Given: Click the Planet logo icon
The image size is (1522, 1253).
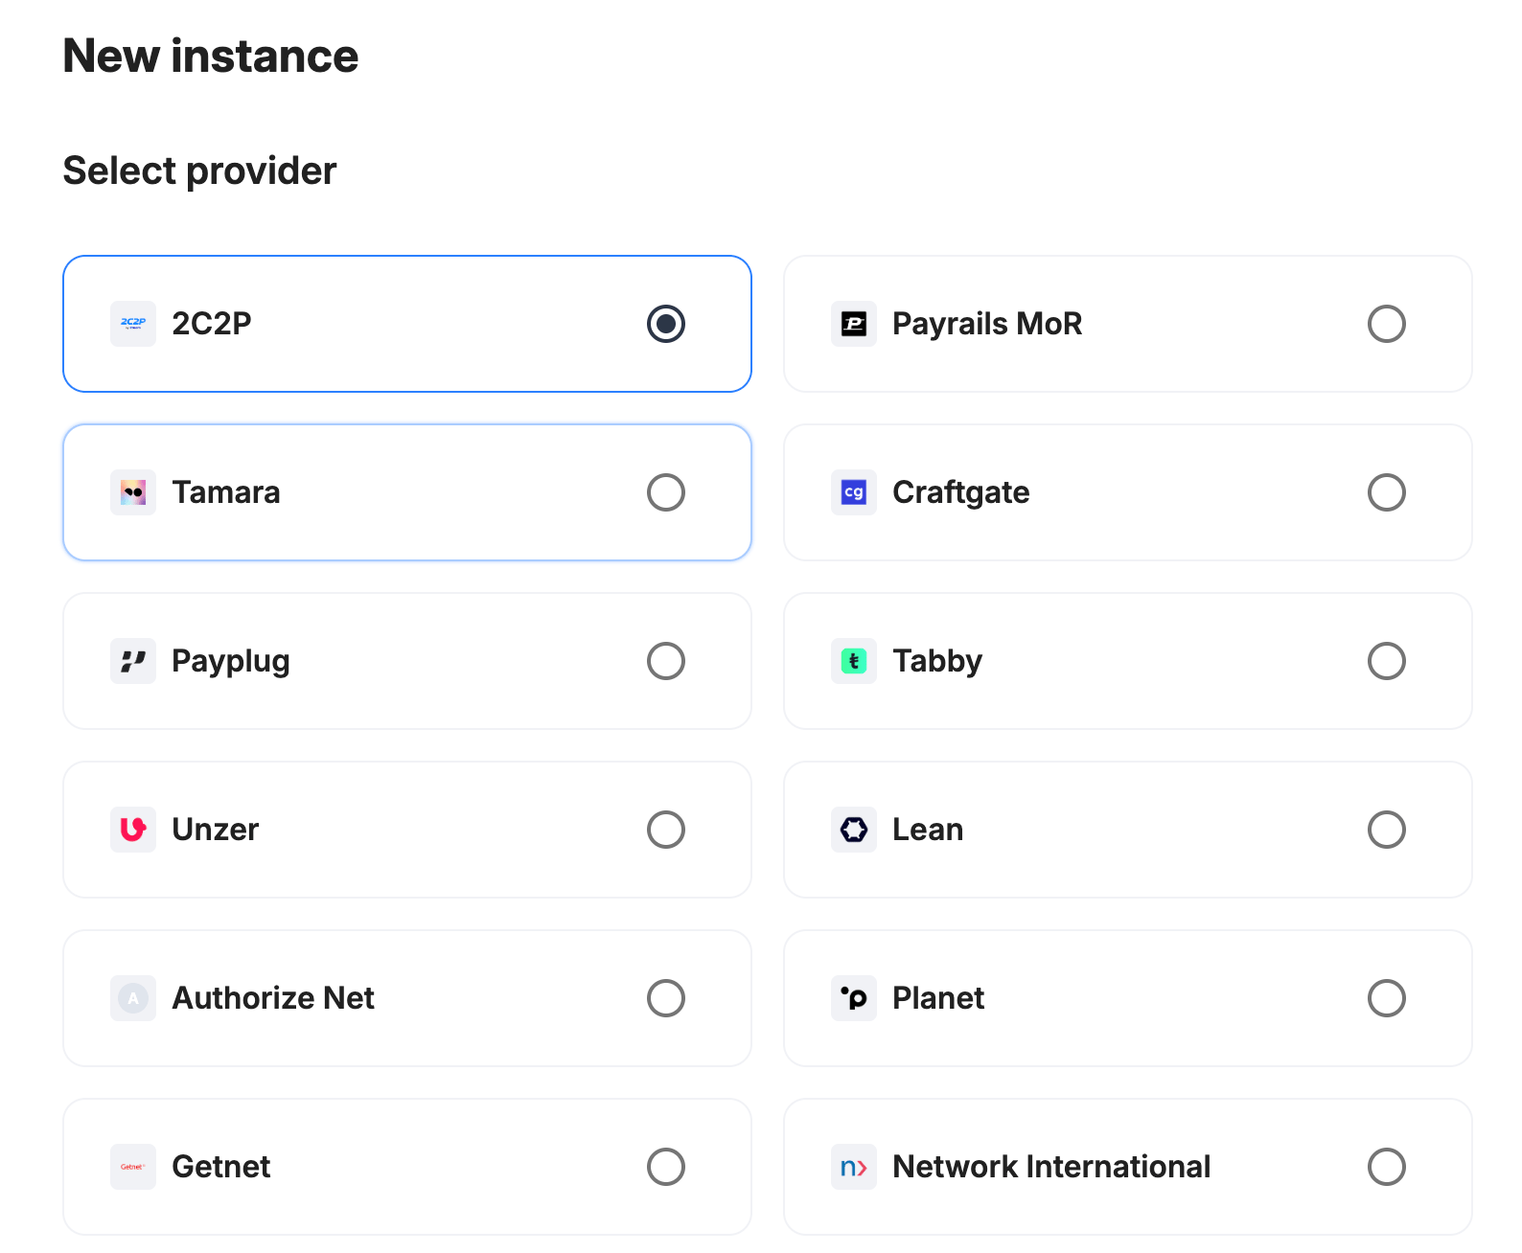Looking at the screenshot, I should tap(854, 998).
